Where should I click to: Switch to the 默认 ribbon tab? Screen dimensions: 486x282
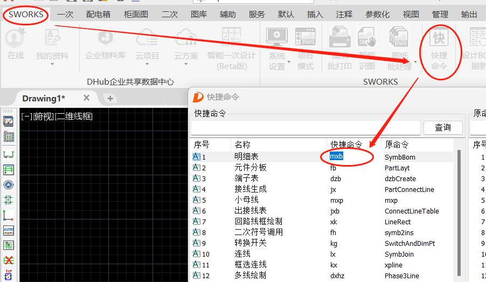286,14
